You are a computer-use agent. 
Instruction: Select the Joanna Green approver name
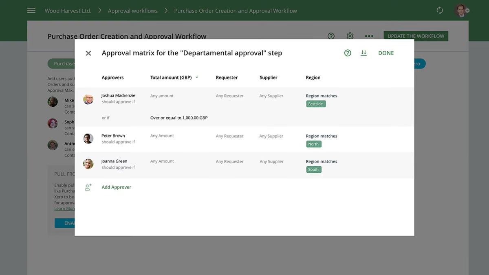[115, 161]
